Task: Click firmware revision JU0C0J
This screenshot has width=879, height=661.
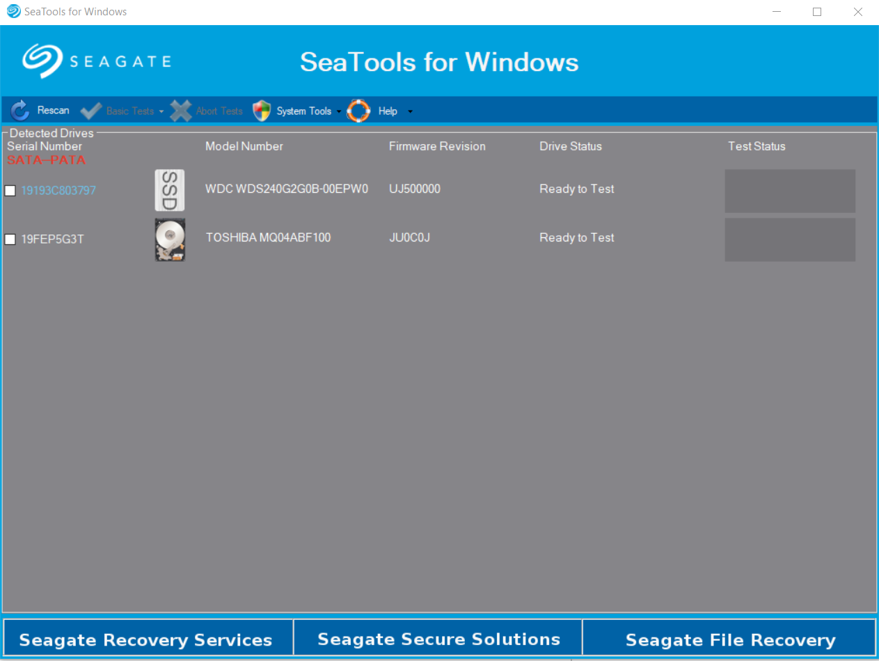Action: click(409, 237)
